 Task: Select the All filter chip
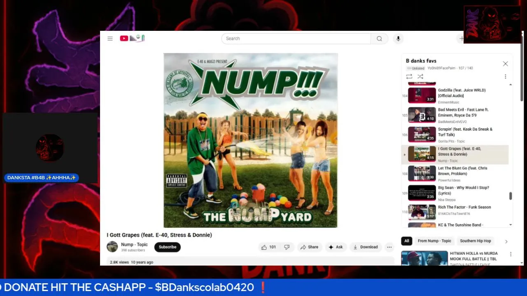407,241
